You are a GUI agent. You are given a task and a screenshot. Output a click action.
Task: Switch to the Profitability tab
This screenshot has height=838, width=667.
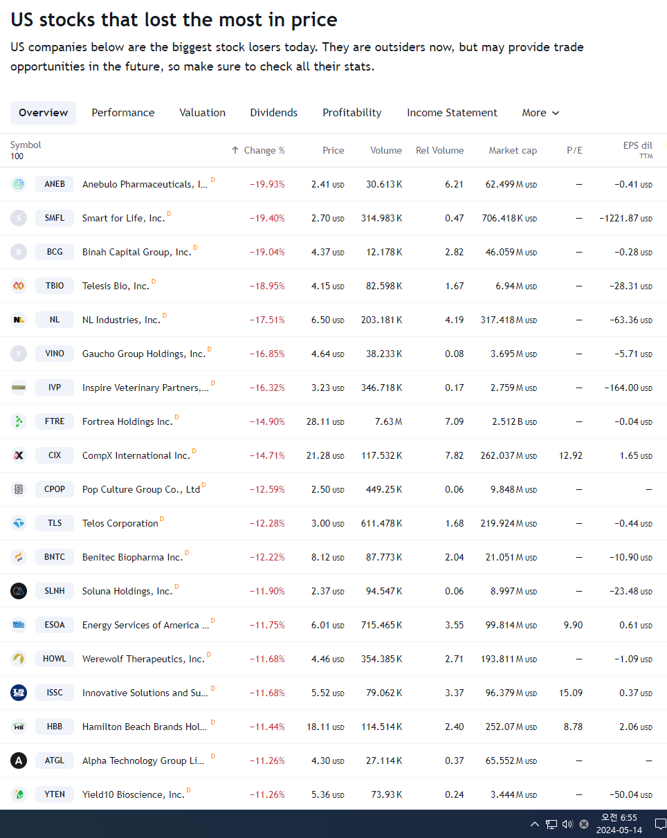(x=352, y=113)
